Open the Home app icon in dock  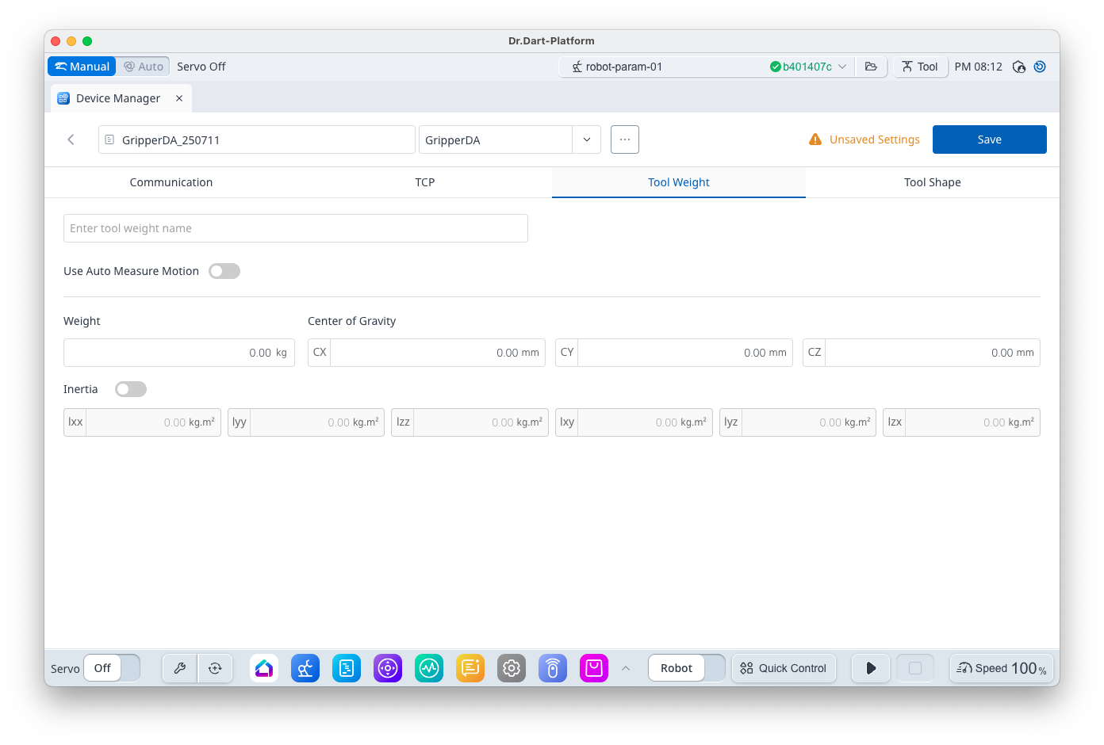point(264,668)
